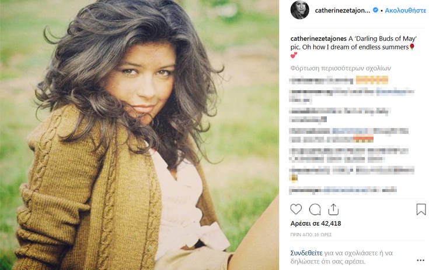The image size is (429, 270).
Task: Click rose emoji in caption
Action: pyautogui.click(x=412, y=47)
